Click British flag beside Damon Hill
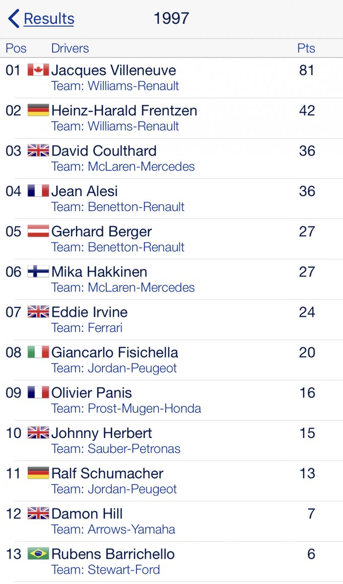The height and width of the screenshot is (584, 343). point(38,513)
